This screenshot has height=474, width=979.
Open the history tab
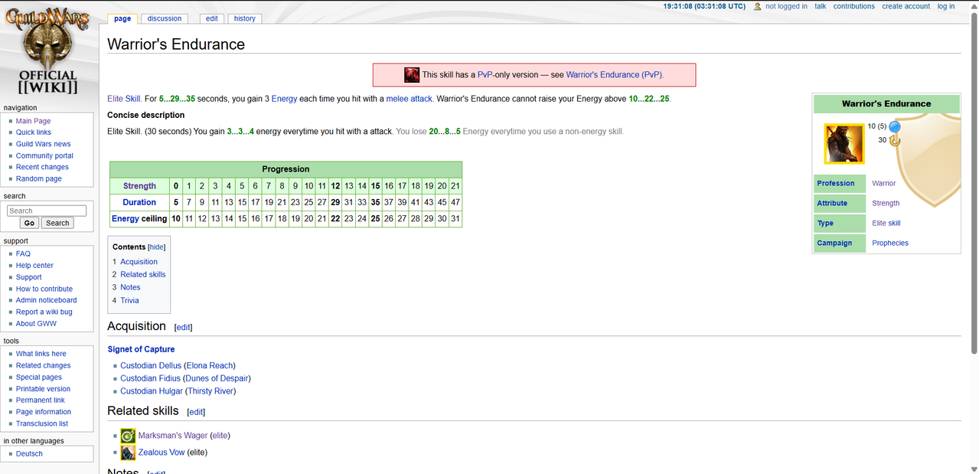pyautogui.click(x=245, y=18)
